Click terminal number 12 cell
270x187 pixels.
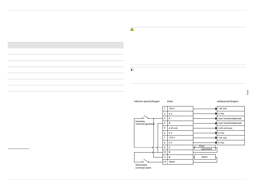tap(165, 162)
